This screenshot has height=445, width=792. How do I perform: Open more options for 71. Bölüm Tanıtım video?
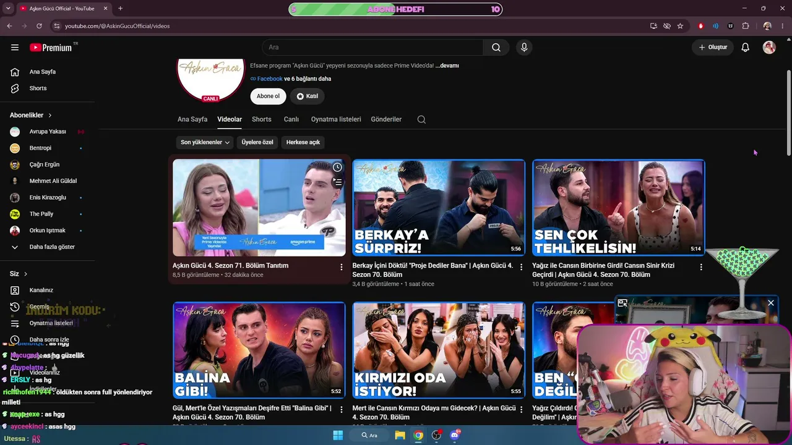point(341,267)
